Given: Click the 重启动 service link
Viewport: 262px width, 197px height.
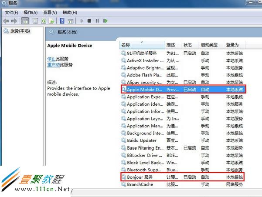Looking at the screenshot, I should coord(53,64).
